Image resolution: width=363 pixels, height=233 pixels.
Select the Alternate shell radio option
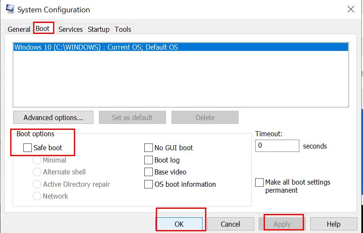tap(37, 172)
